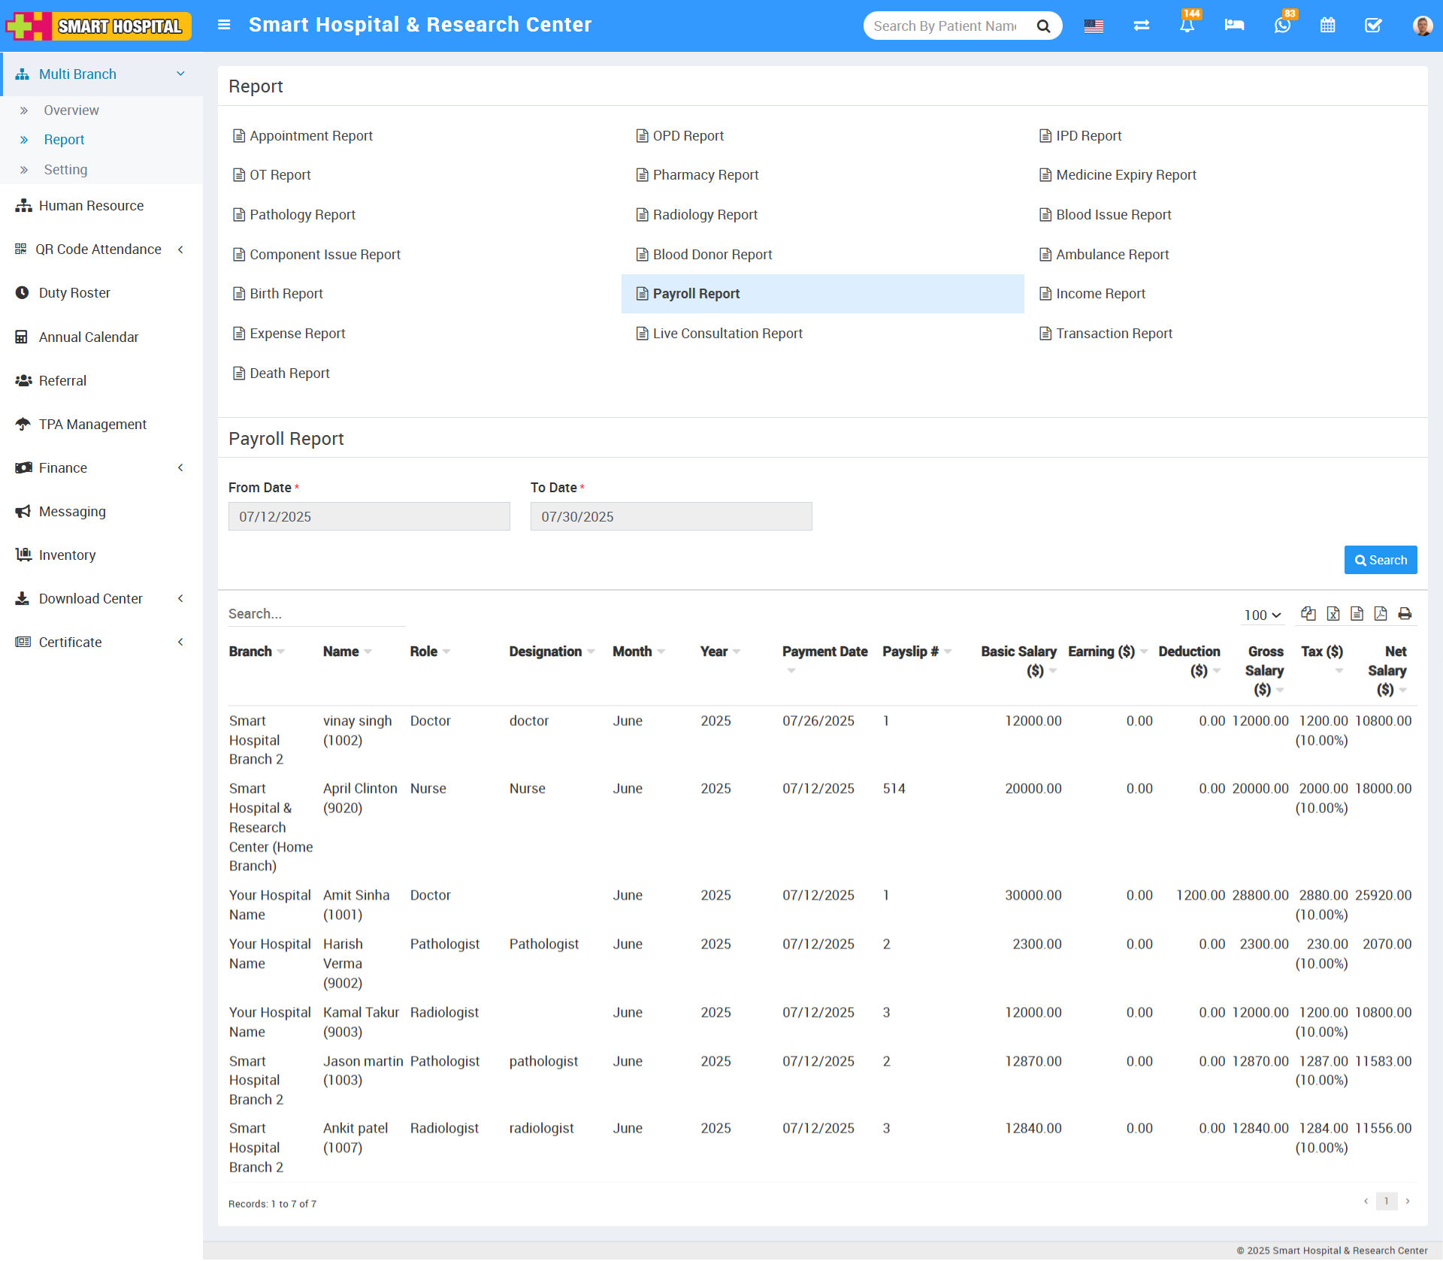
Task: Open Ambulance Report link
Action: pos(1104,255)
